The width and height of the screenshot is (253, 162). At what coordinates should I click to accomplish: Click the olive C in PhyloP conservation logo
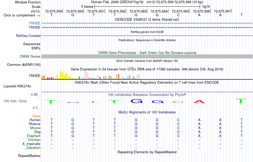pos(178,102)
